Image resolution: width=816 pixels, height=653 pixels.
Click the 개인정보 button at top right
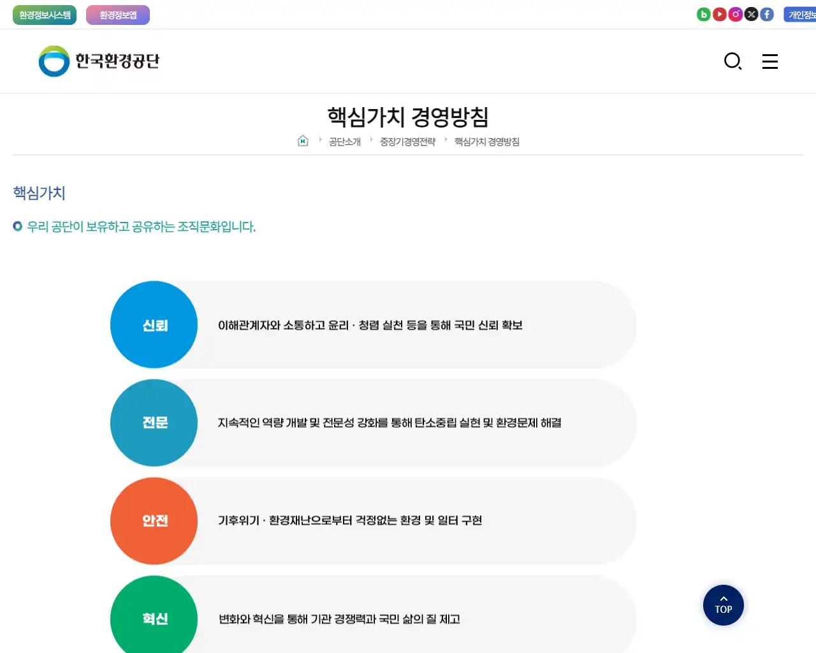coord(801,13)
